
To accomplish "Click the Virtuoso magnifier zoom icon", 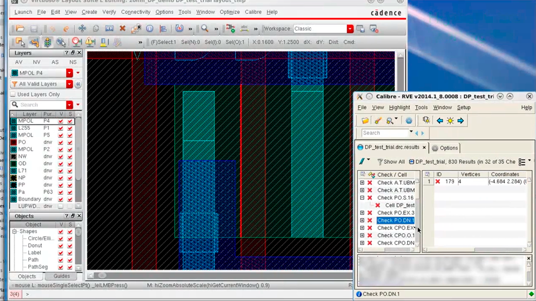I will 204,28.
